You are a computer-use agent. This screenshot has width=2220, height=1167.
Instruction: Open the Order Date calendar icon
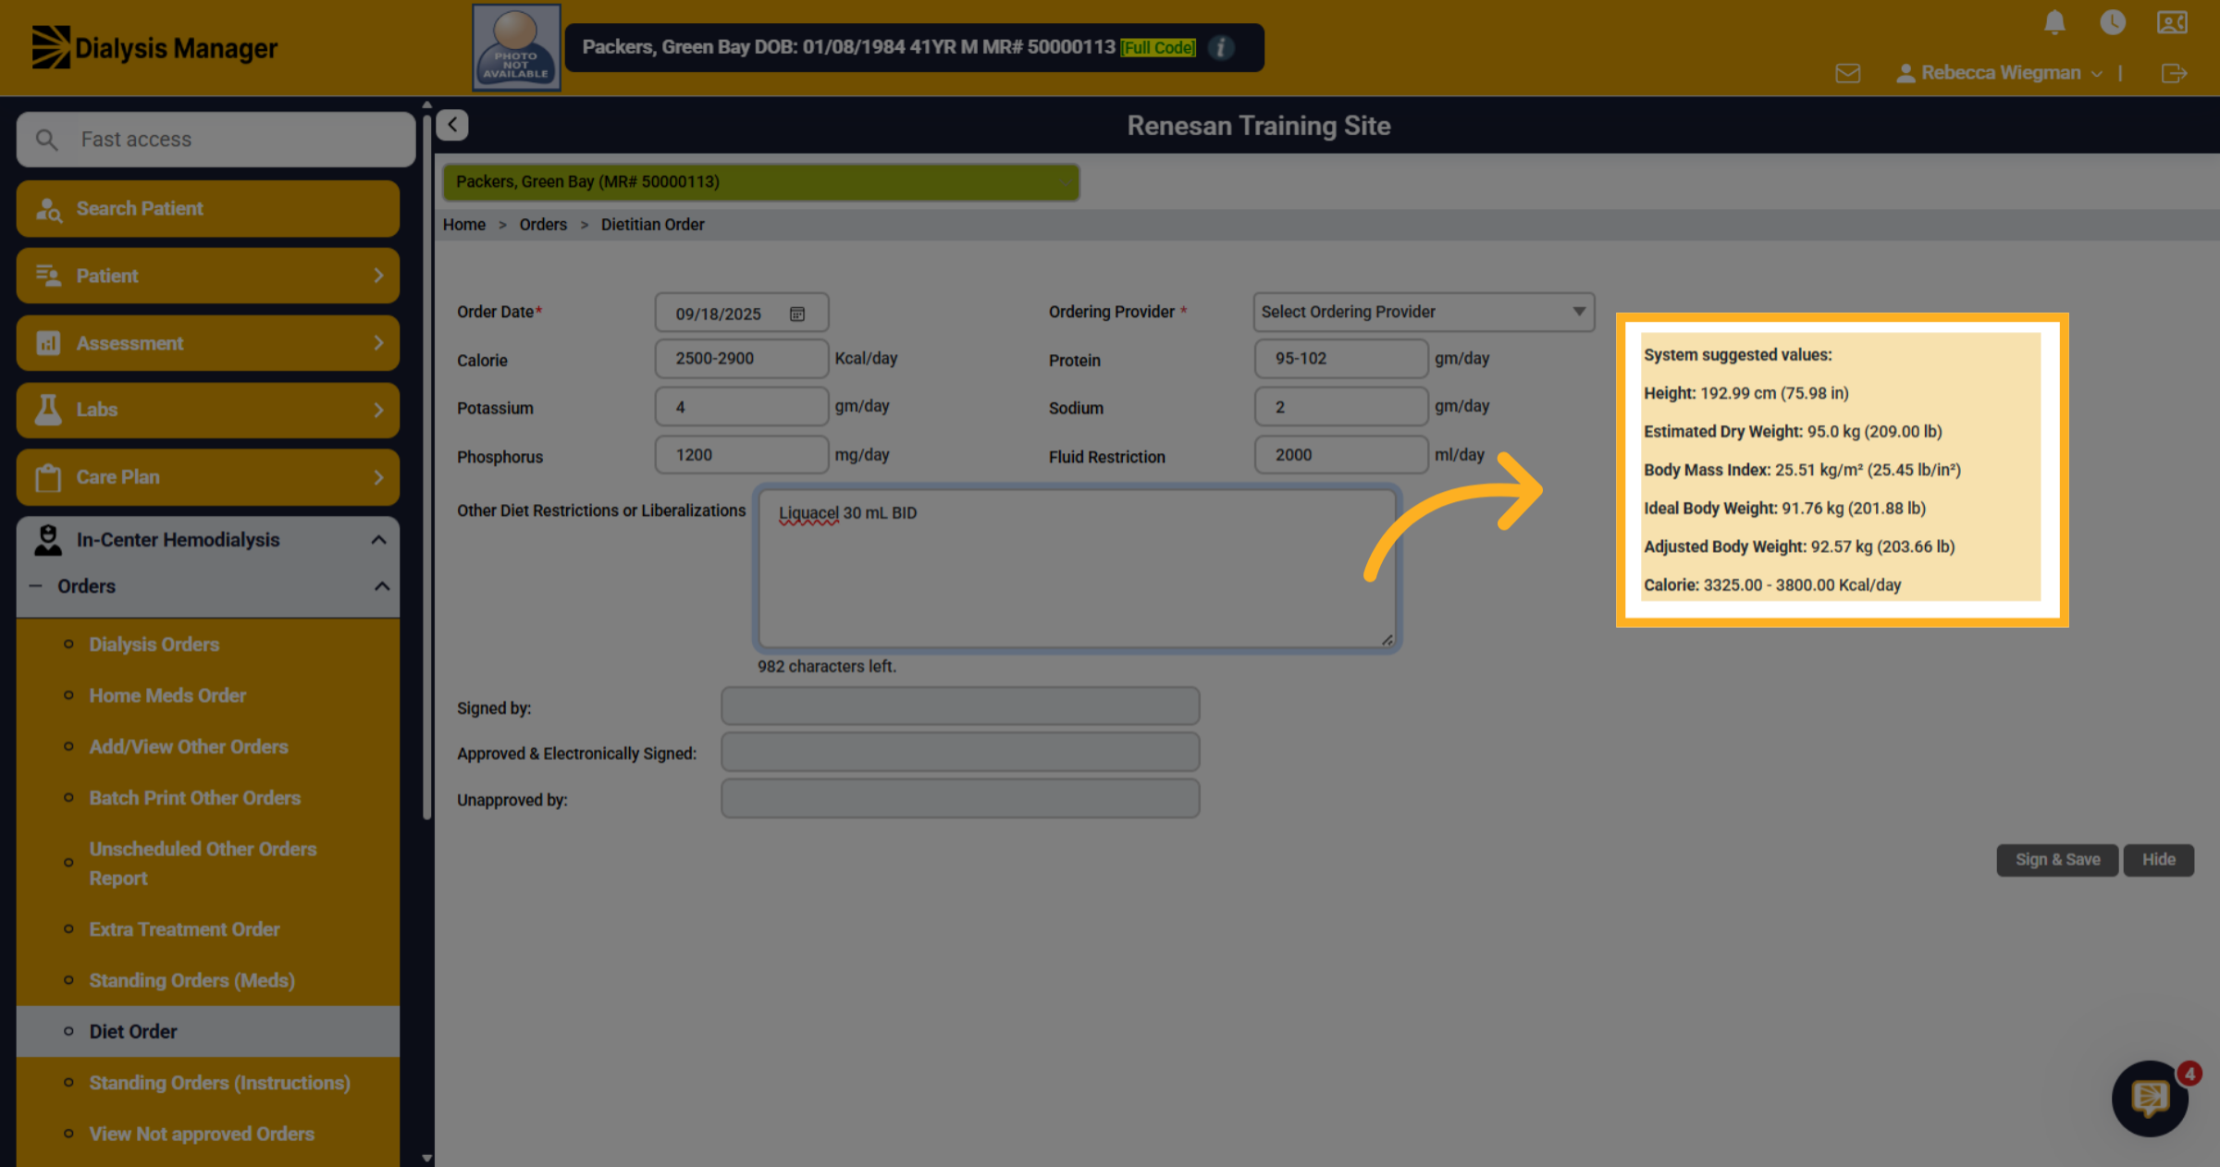(797, 313)
